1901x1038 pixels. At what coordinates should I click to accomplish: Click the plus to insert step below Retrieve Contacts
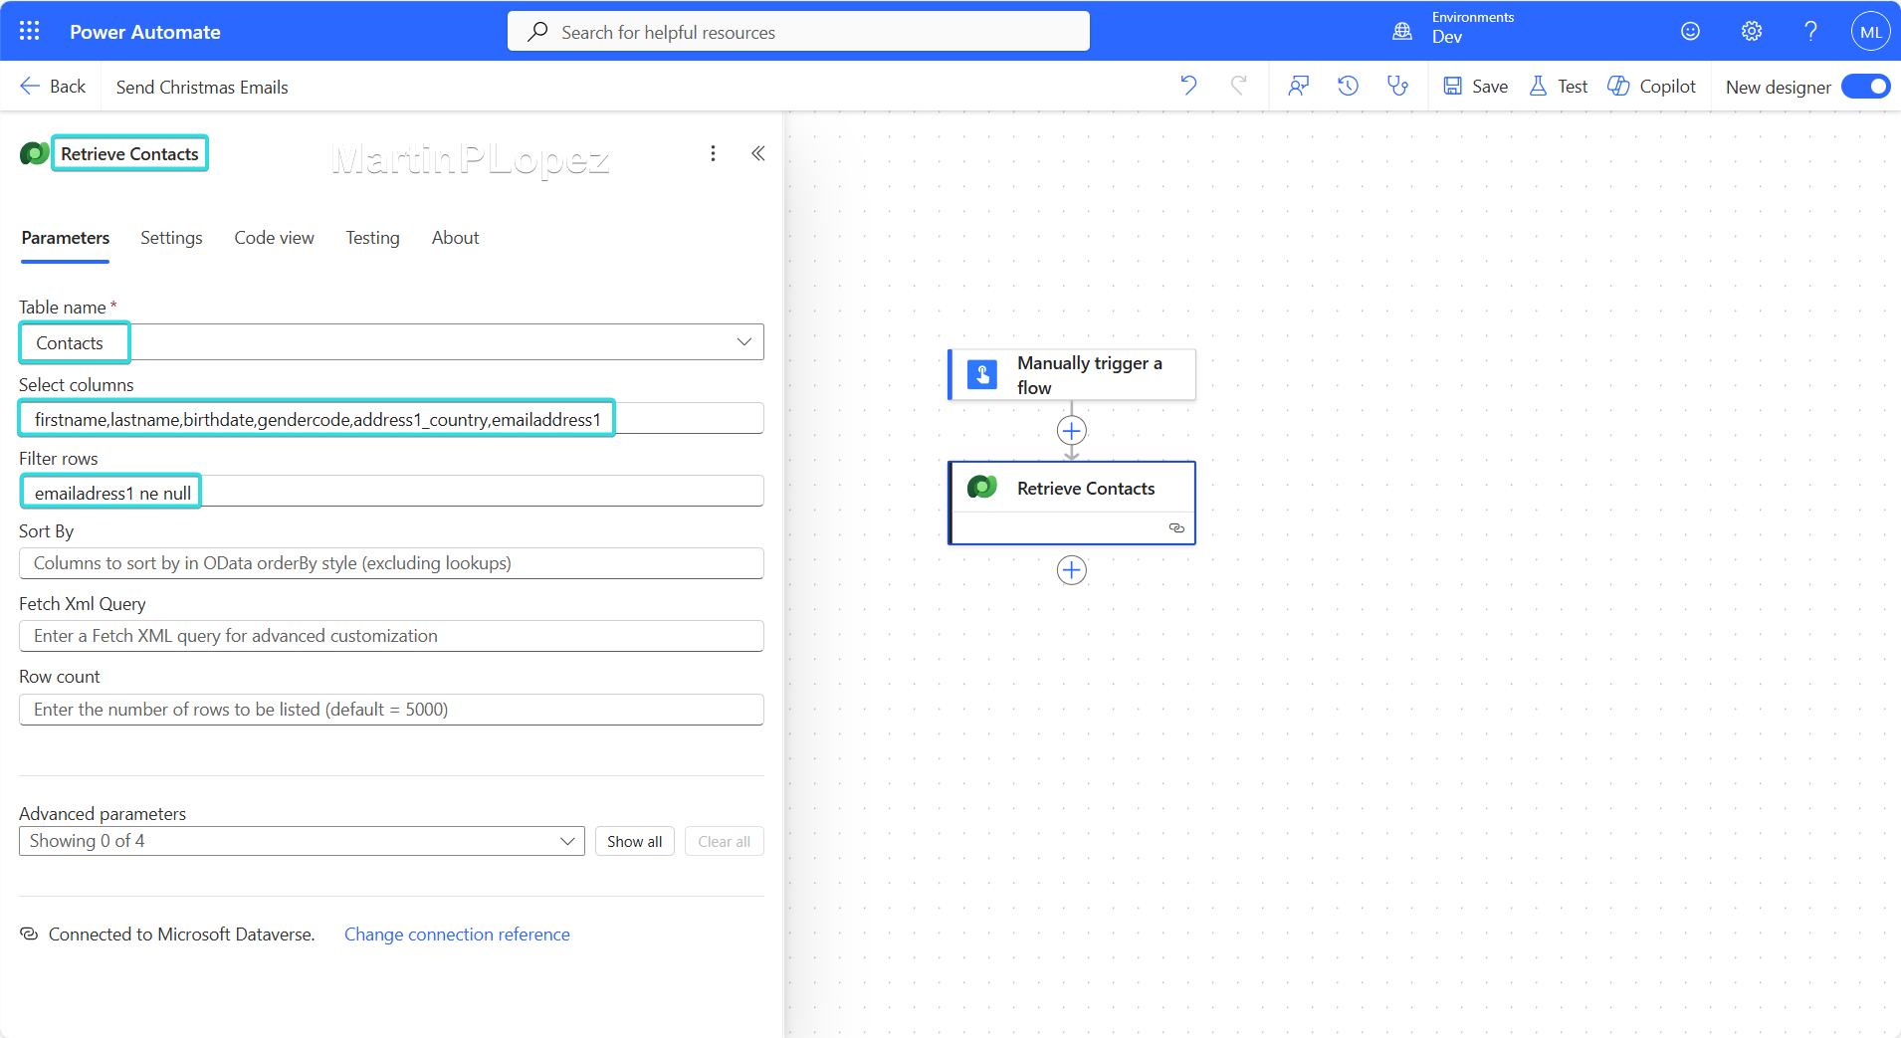tap(1071, 569)
